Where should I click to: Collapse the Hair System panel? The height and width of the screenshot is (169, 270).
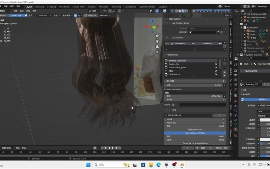click(x=165, y=19)
